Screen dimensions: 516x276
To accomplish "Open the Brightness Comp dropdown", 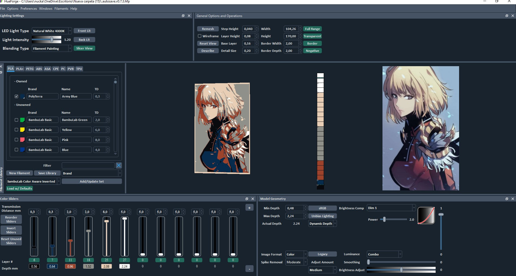I will click(x=391, y=208).
